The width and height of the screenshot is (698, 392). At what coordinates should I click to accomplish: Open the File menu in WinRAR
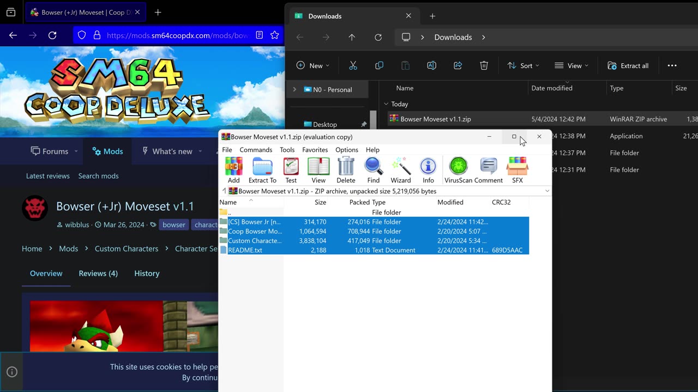pos(227,150)
